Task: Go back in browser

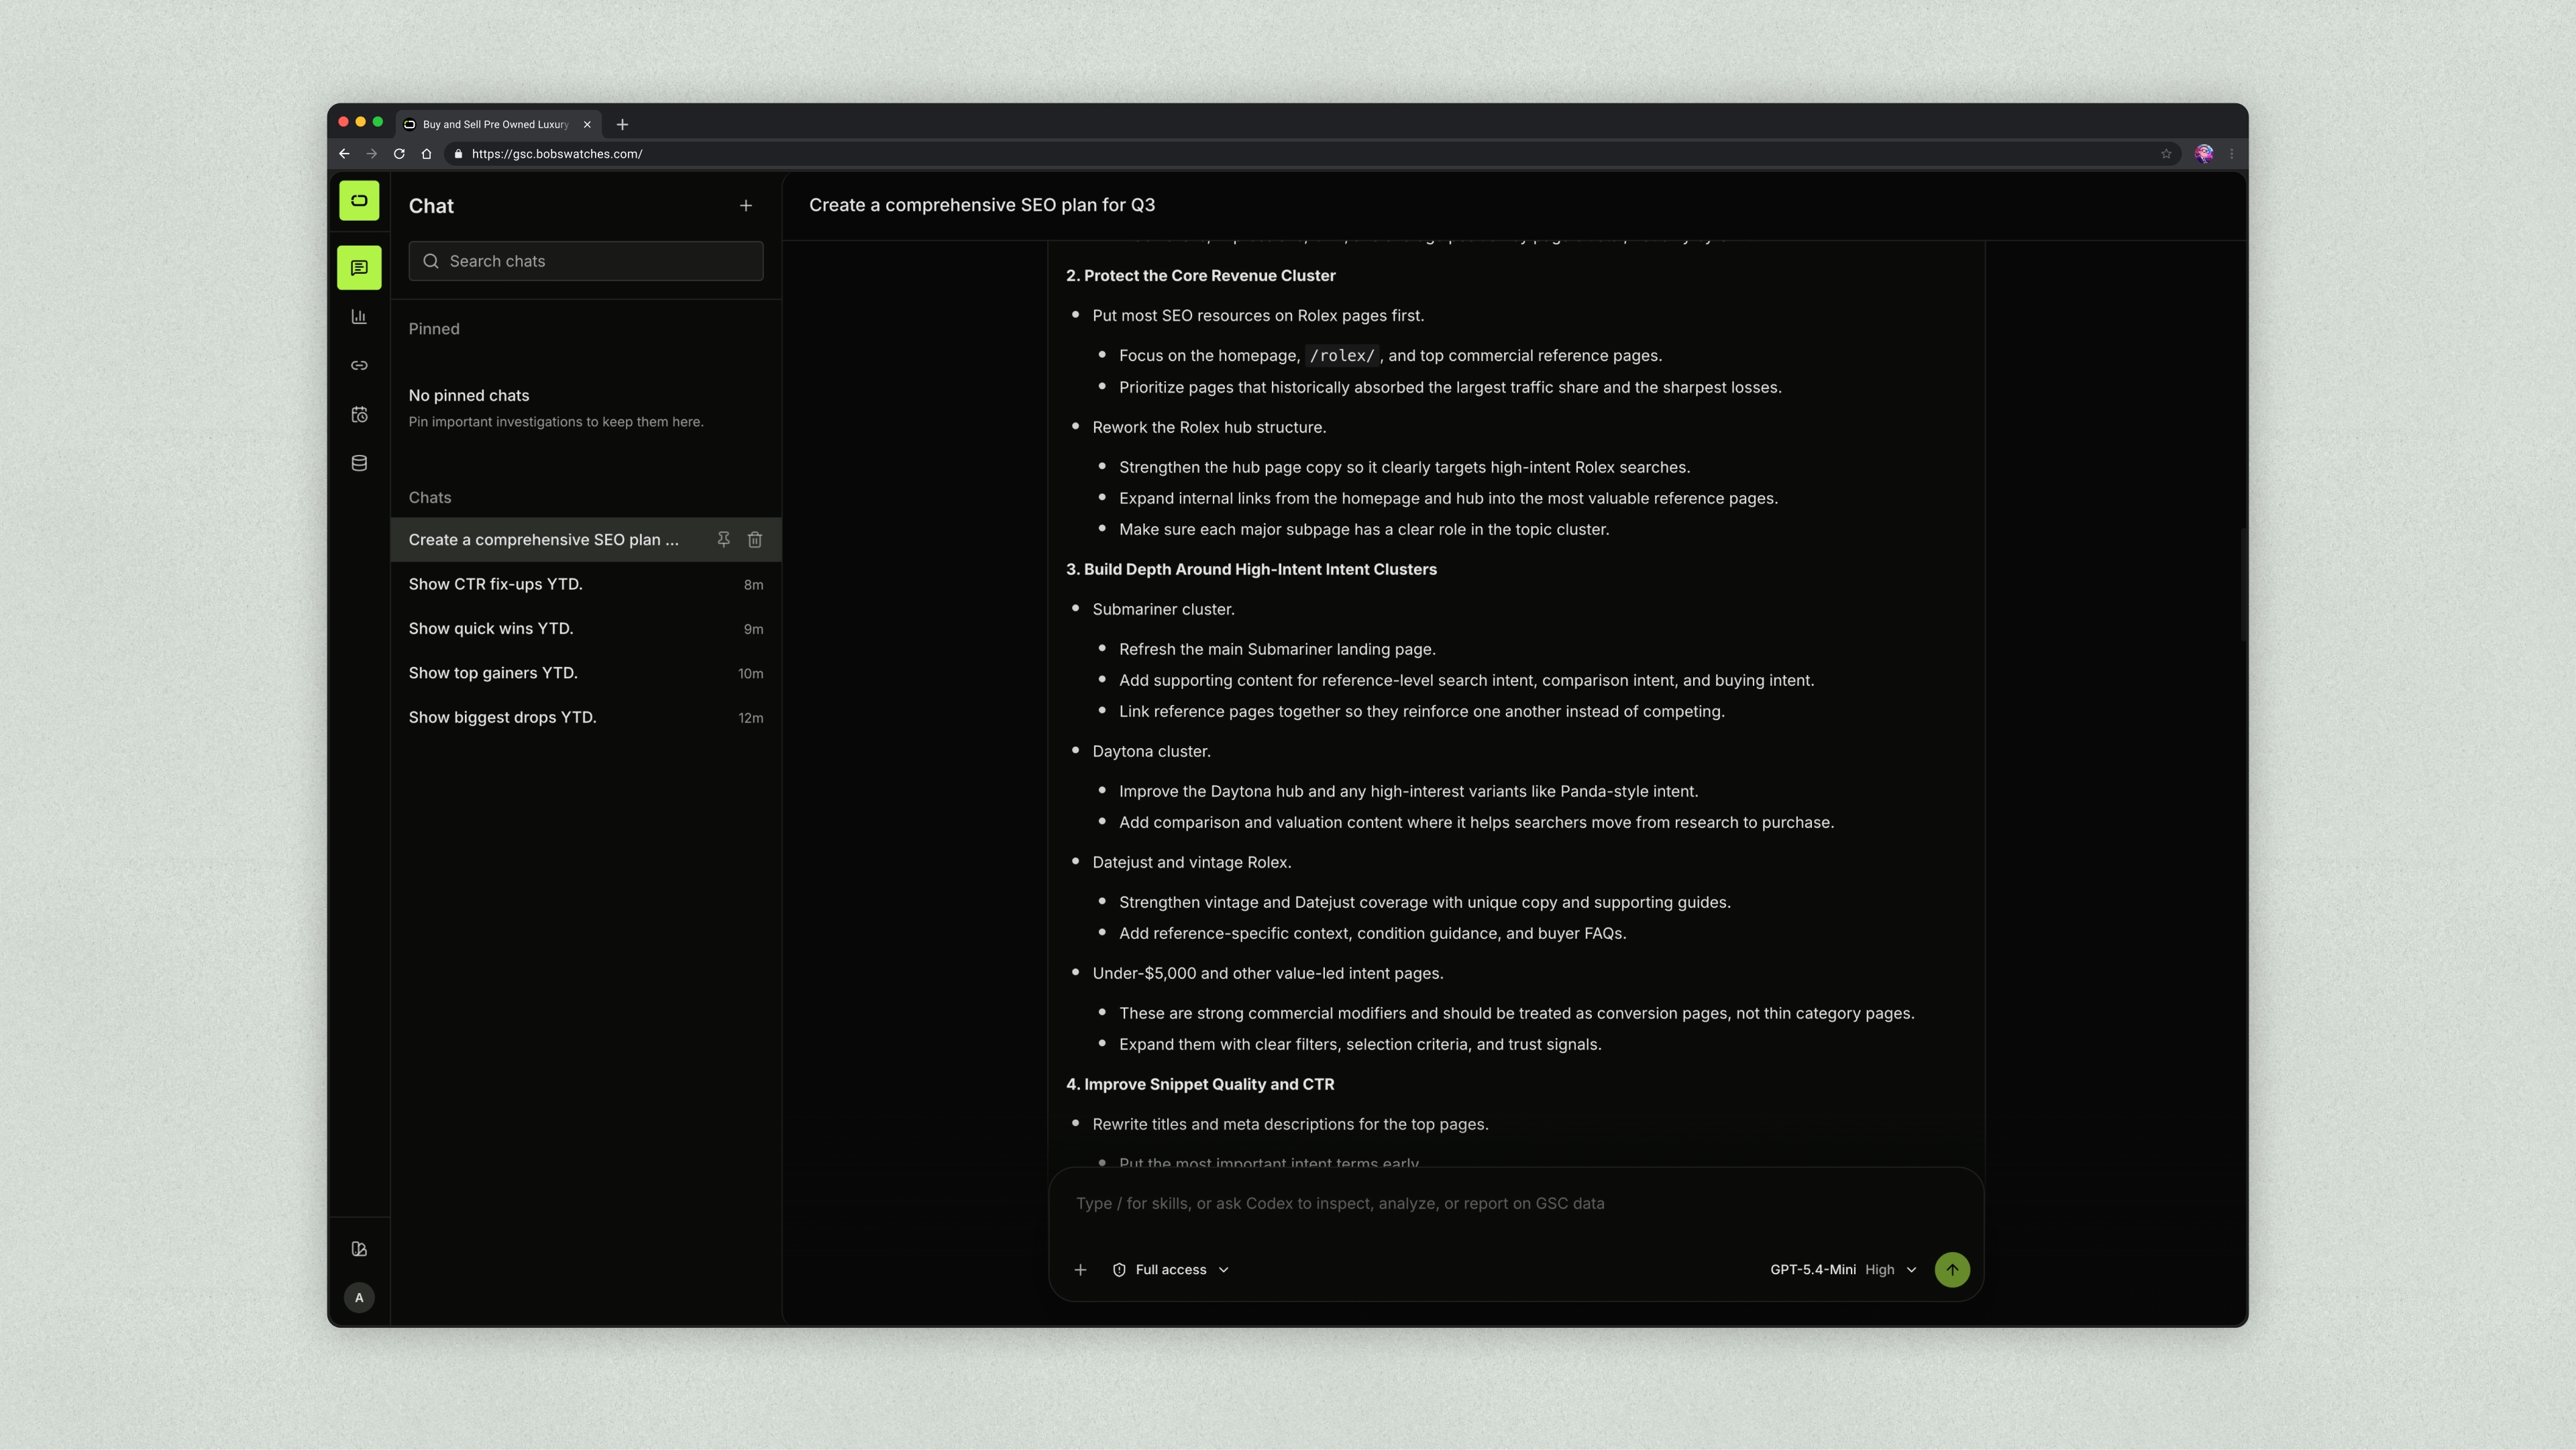Action: click(344, 154)
